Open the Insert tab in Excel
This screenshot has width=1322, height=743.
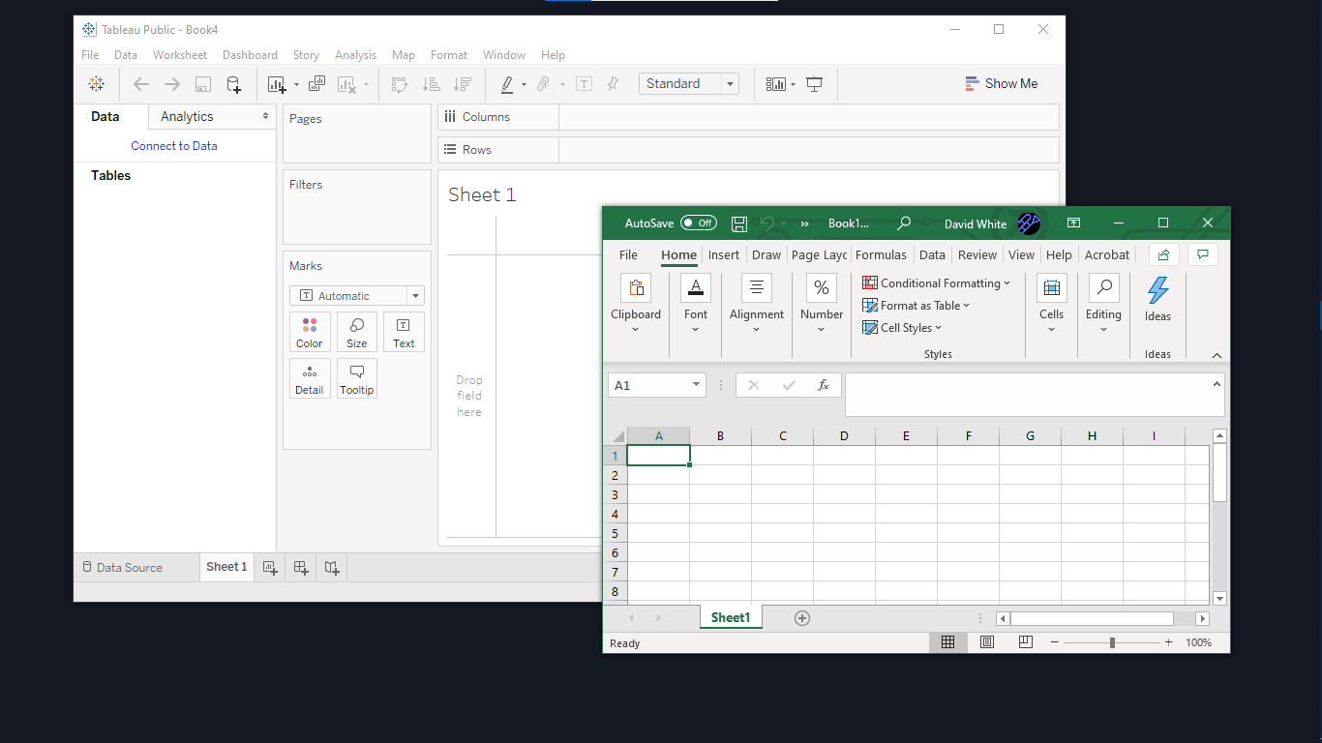[724, 254]
